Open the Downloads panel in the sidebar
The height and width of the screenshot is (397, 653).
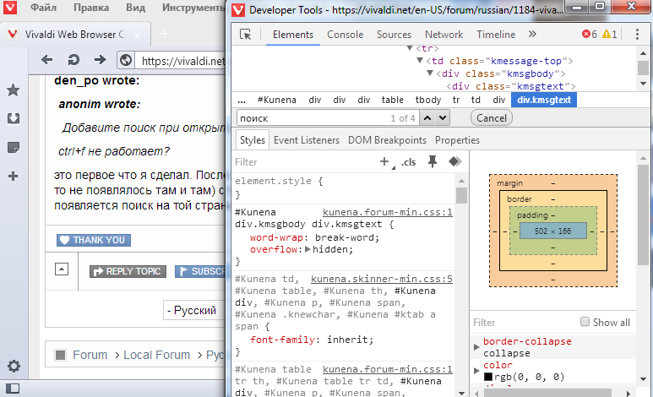[14, 119]
